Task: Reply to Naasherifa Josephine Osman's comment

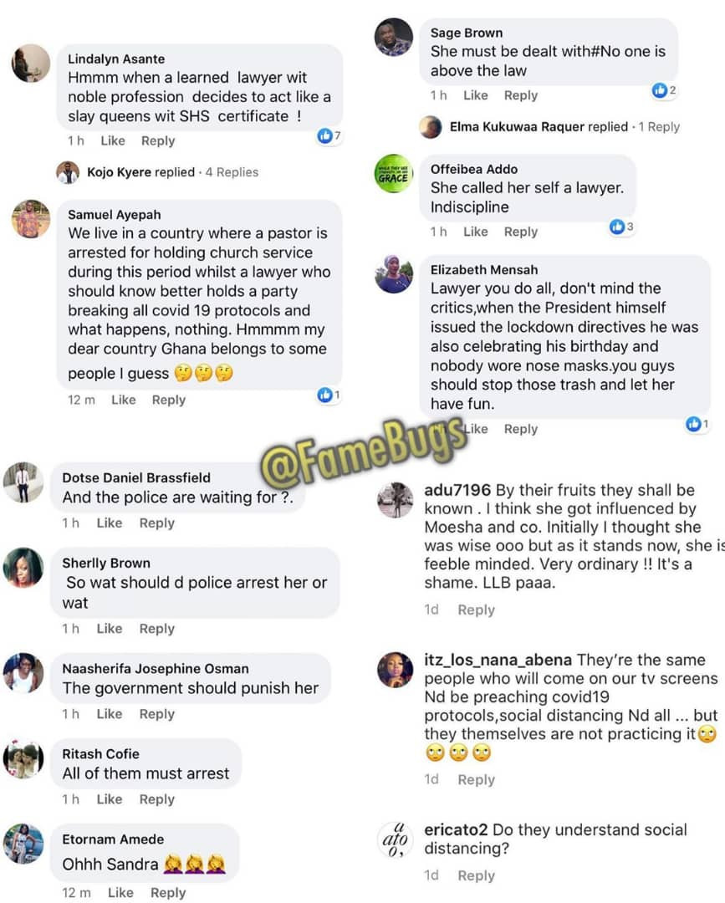Action: point(156,713)
